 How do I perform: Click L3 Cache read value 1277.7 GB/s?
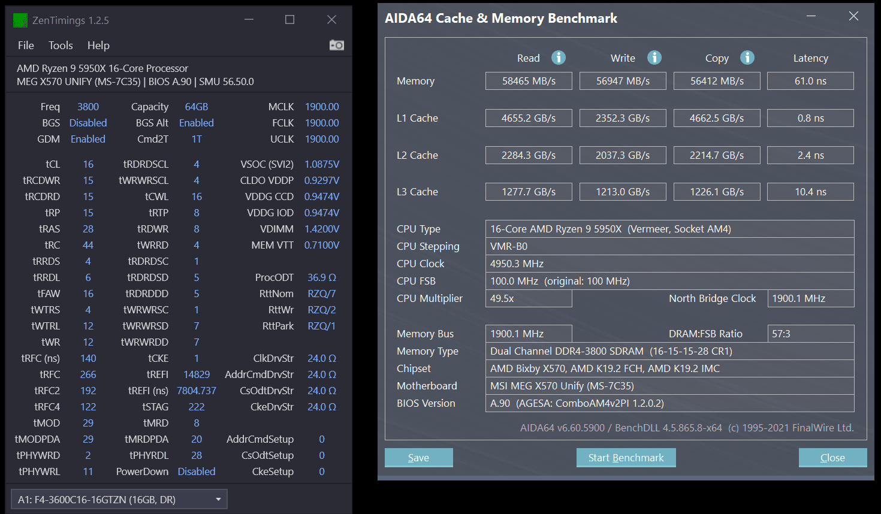pos(529,192)
